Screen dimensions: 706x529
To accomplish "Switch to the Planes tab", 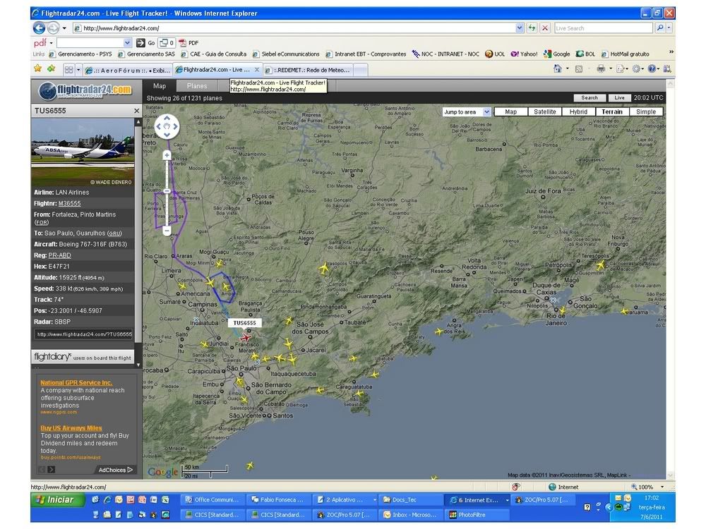I will tap(197, 86).
